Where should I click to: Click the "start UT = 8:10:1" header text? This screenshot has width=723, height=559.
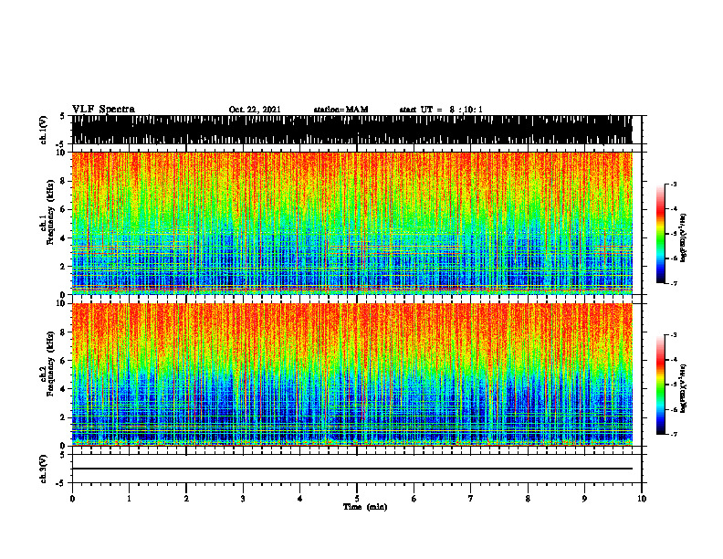tap(441, 110)
